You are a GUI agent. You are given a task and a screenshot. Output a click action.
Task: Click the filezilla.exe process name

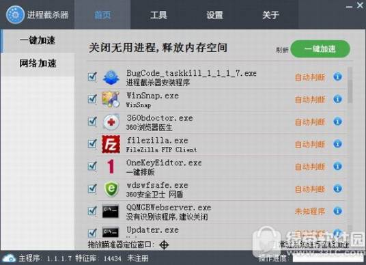click(157, 141)
